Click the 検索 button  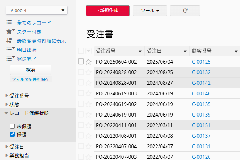point(31,70)
